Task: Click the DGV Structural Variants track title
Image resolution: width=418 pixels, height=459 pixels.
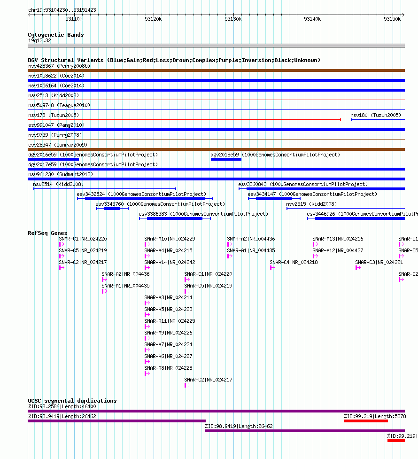Action: 174,60
